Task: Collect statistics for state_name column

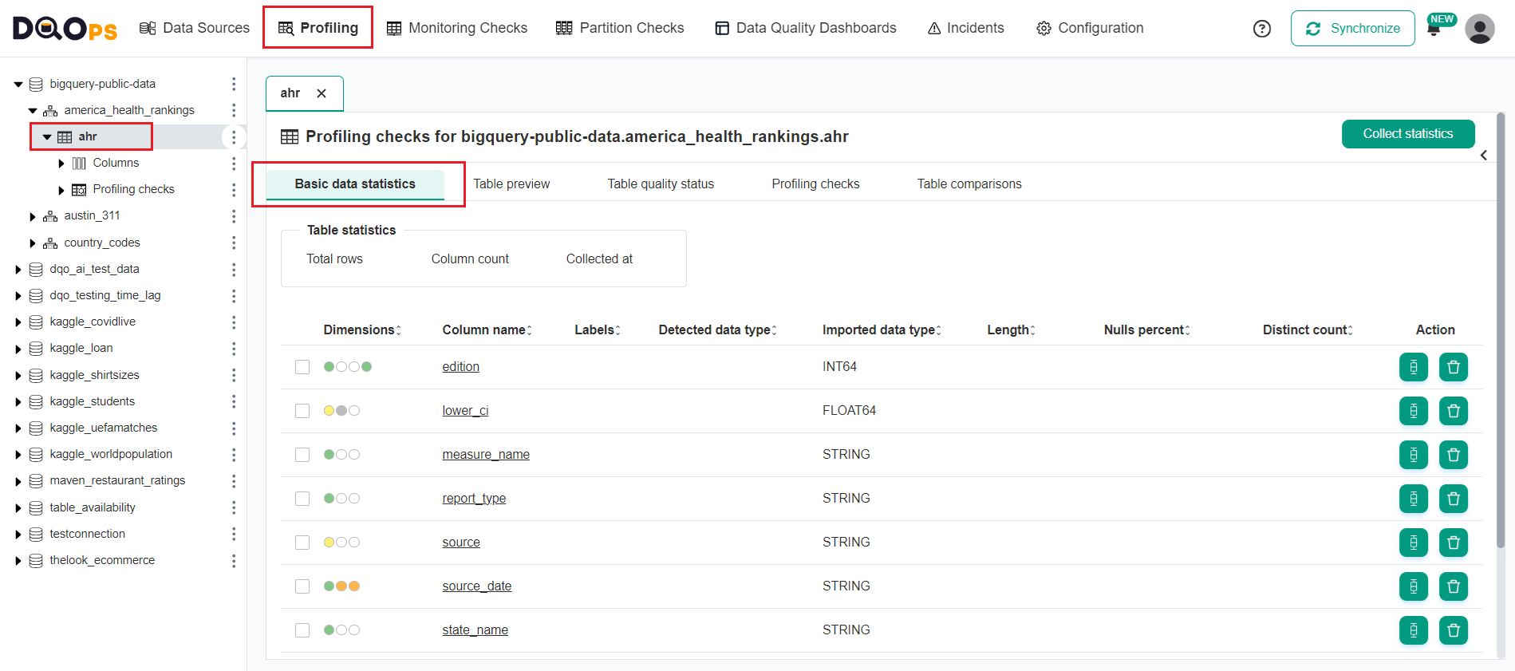Action: (x=1414, y=630)
